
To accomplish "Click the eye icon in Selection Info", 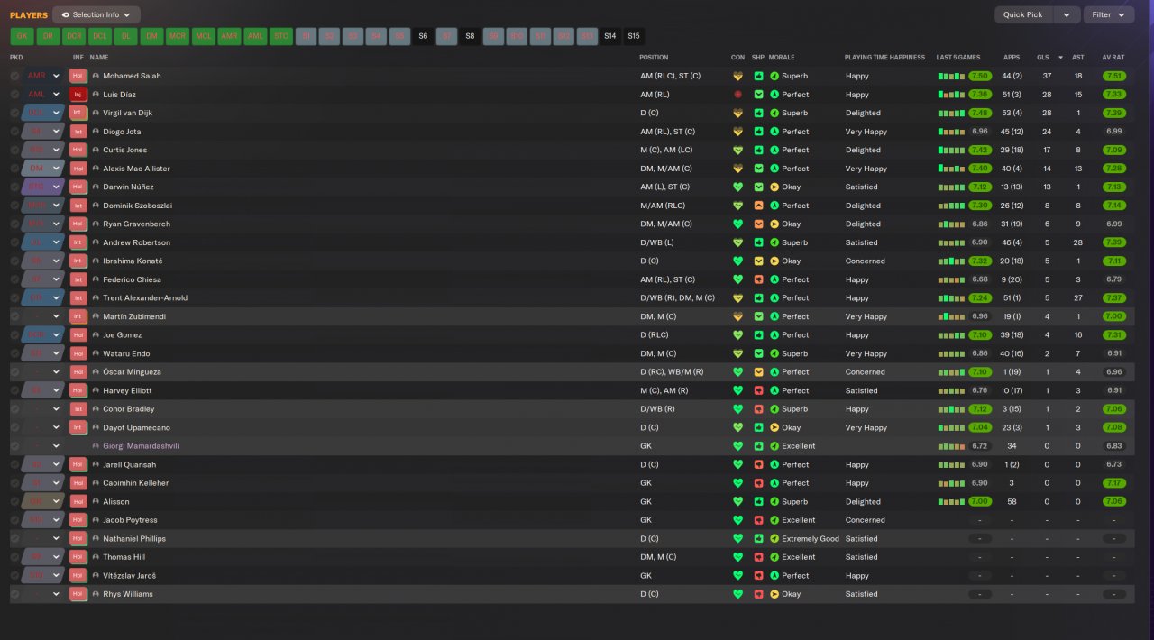I will 66,14.
